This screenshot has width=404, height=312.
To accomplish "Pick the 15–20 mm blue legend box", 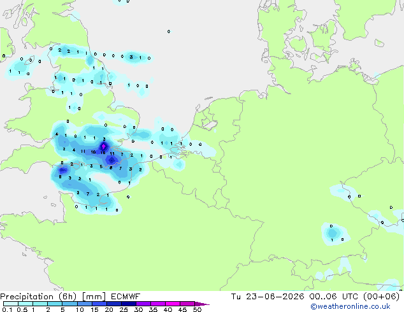I will (x=99, y=304).
